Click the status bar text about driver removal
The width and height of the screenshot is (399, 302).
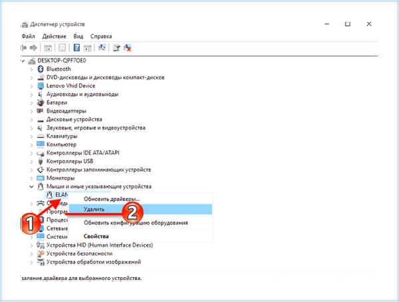[81, 278]
